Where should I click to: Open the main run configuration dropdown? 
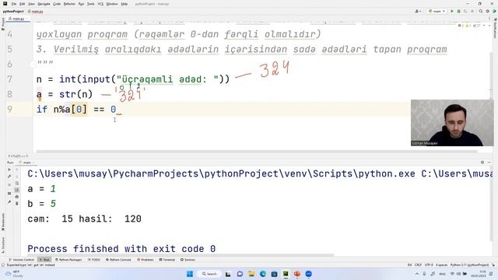click(437, 11)
